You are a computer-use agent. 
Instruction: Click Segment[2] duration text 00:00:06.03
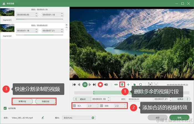42,25
